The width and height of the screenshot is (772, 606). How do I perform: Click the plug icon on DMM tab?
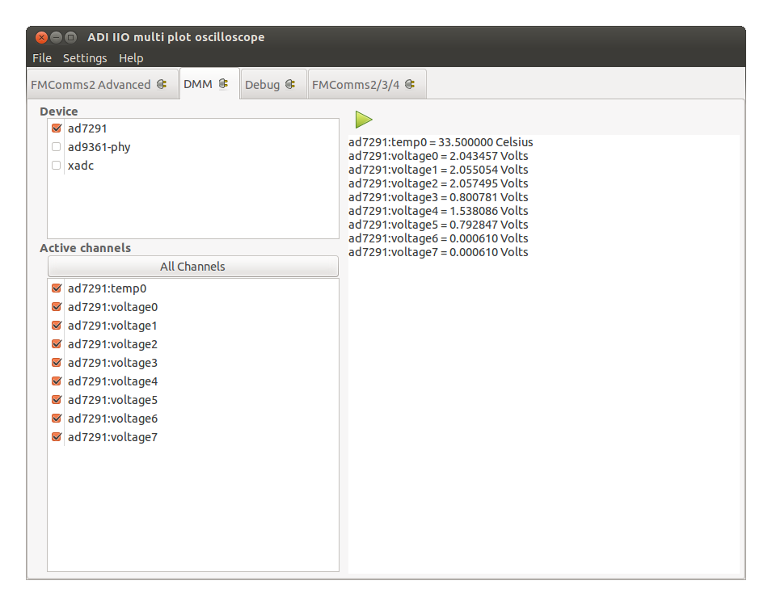point(224,82)
